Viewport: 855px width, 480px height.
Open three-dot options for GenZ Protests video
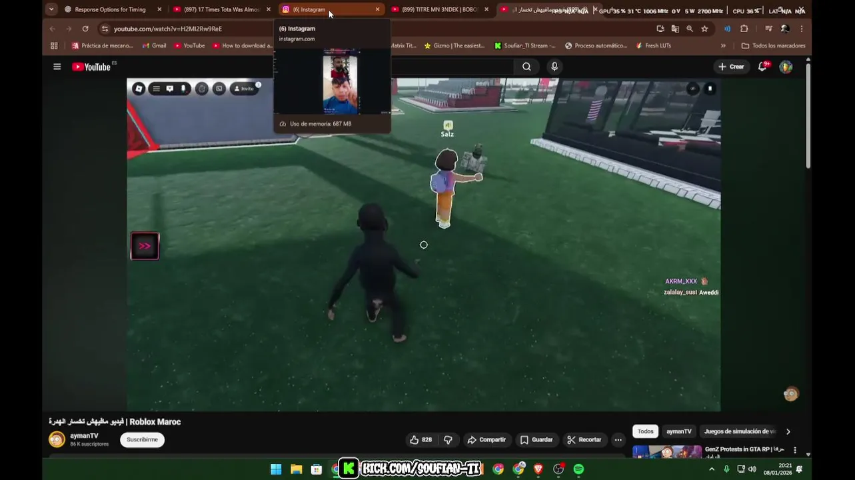(x=795, y=450)
